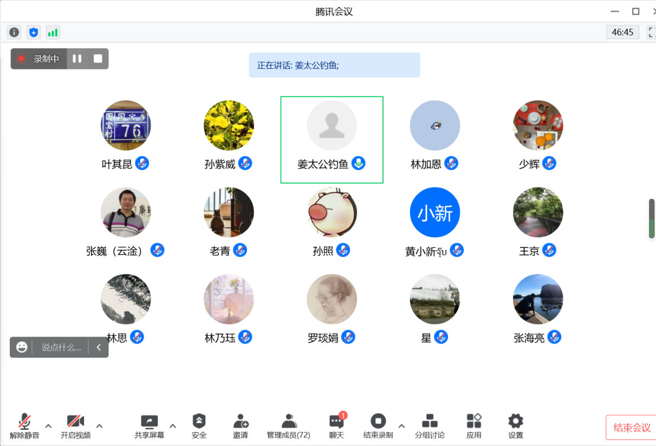The height and width of the screenshot is (446, 656).
Task: Check the green network signal icon
Action: [x=53, y=33]
